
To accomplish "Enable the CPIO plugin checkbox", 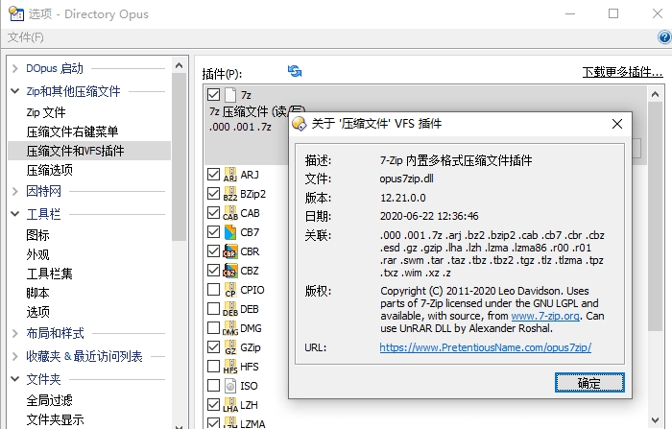I will (x=213, y=290).
